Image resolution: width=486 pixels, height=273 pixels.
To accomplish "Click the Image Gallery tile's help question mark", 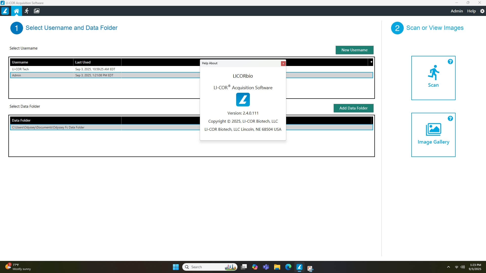I will tap(450, 119).
